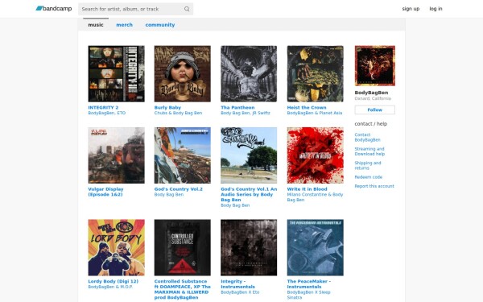This screenshot has height=302, width=483.
Task: Switch to the community tab
Action: click(160, 25)
